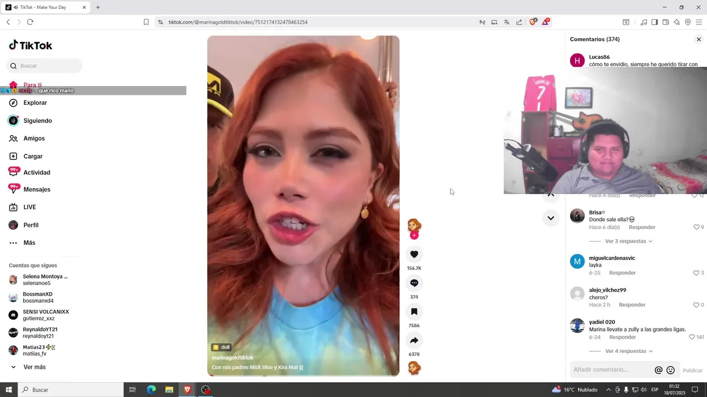Reply to Brisa's comment
The image size is (707, 397).
tap(642, 227)
